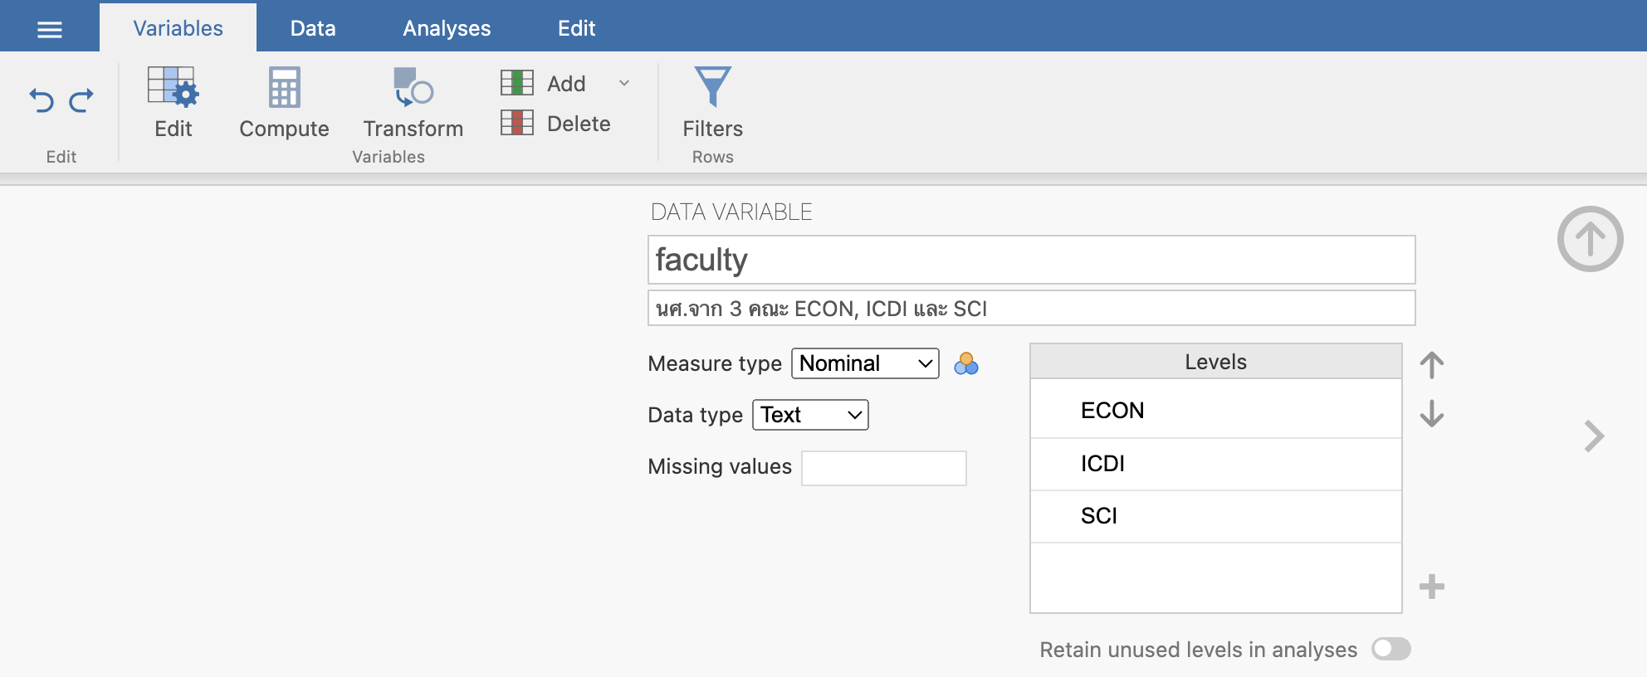Click the Missing values field

click(x=883, y=468)
